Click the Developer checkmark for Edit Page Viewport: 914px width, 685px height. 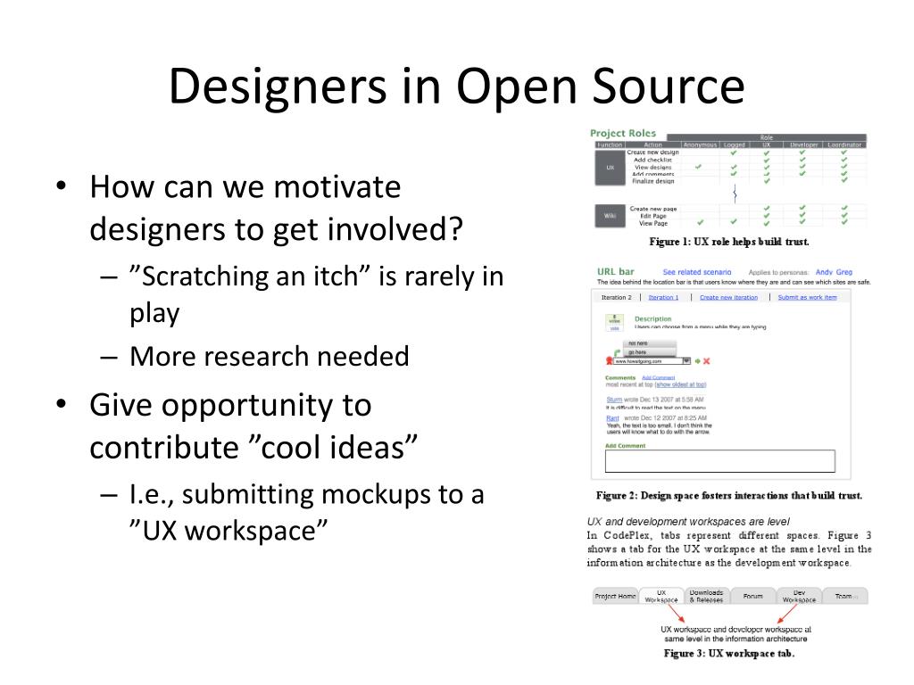pyautogui.click(x=802, y=215)
